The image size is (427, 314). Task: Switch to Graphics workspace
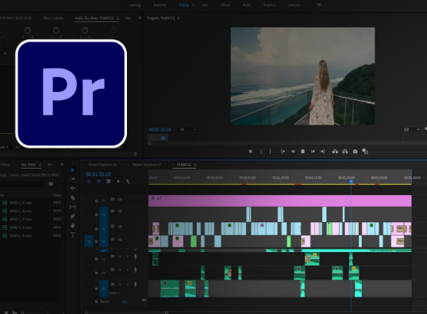[269, 5]
